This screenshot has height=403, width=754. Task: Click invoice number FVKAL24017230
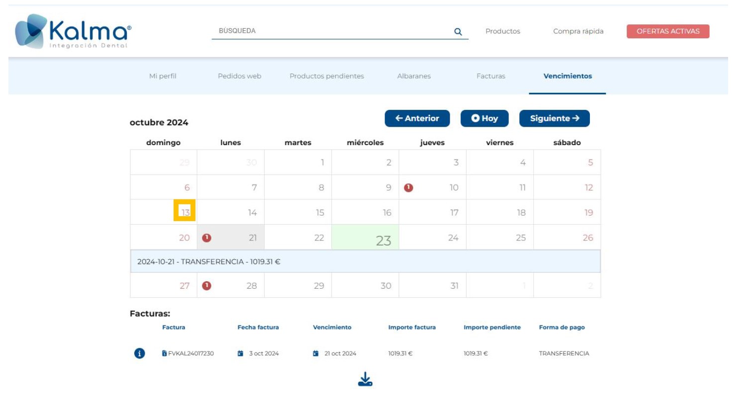coord(191,353)
